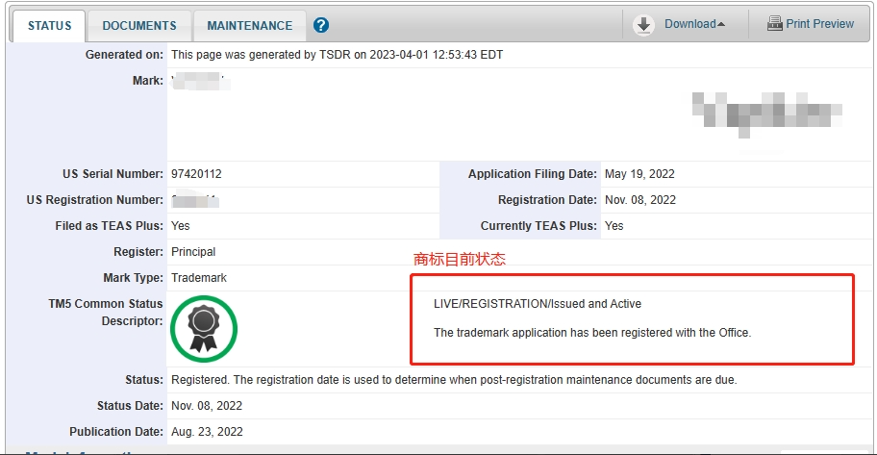Select the Registration Date value

(639, 200)
